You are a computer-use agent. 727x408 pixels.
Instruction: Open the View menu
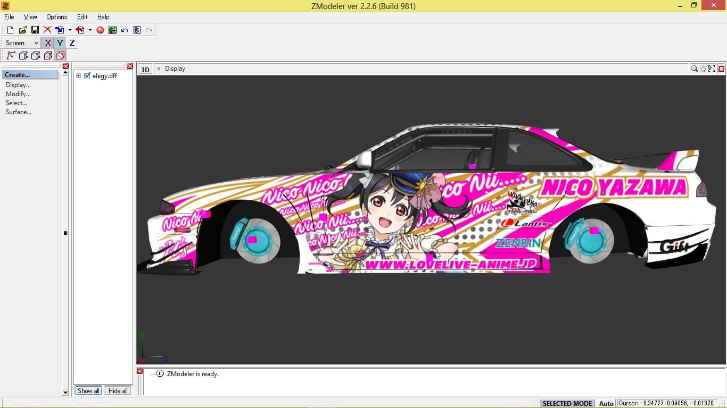(30, 17)
